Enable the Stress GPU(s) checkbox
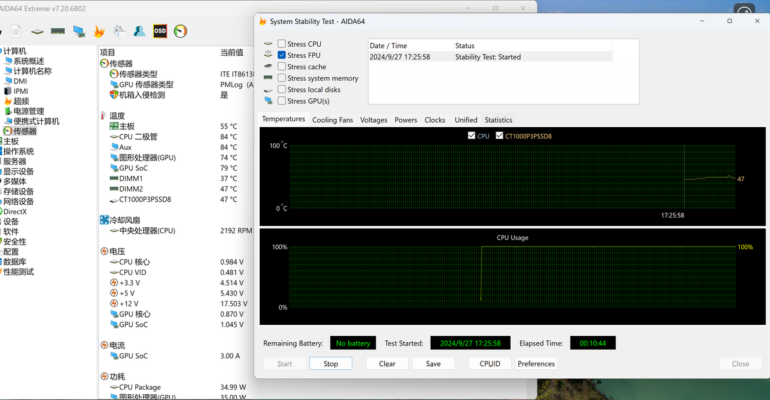Image resolution: width=770 pixels, height=400 pixels. tap(282, 101)
